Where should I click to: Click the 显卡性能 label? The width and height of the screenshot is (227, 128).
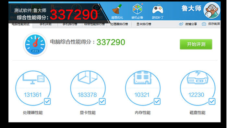pos(88,113)
